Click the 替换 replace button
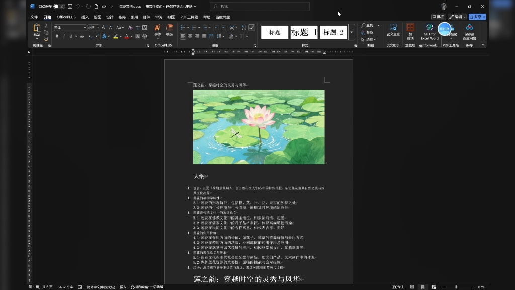This screenshot has height=290, width=515. click(367, 33)
